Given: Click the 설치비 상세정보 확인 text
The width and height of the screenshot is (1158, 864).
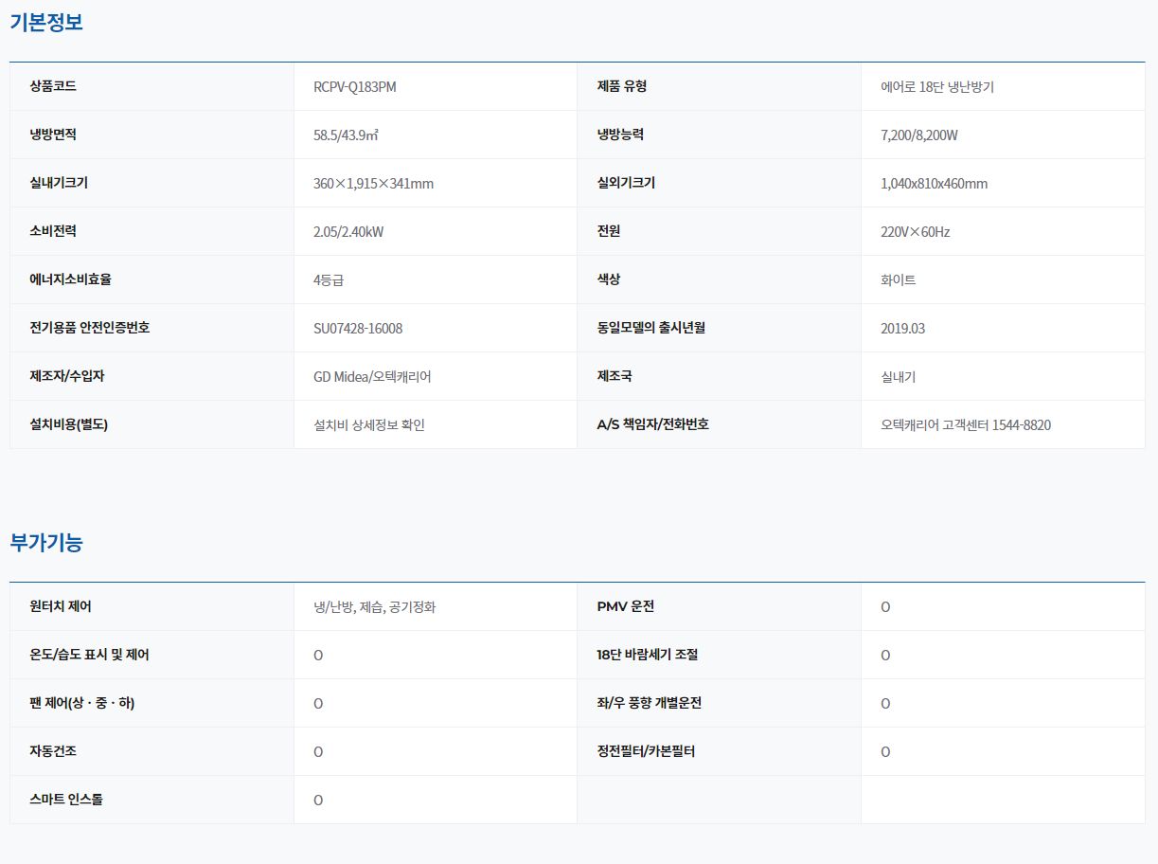Looking at the screenshot, I should (368, 425).
